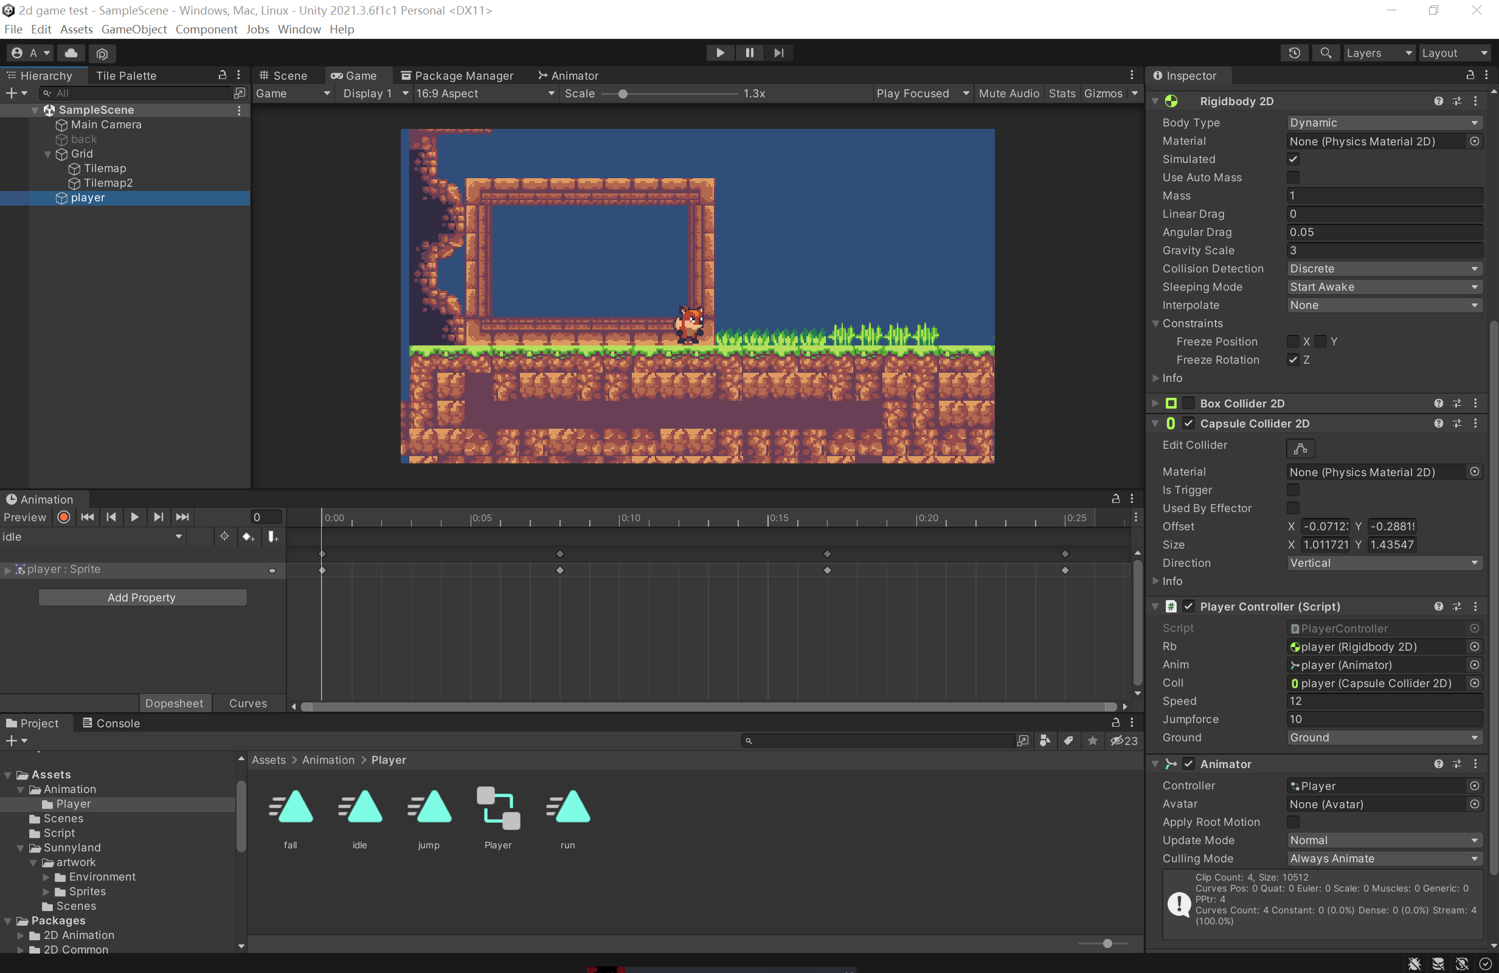Open the Player animator controller asset
Image resolution: width=1499 pixels, height=973 pixels.
(x=497, y=808)
